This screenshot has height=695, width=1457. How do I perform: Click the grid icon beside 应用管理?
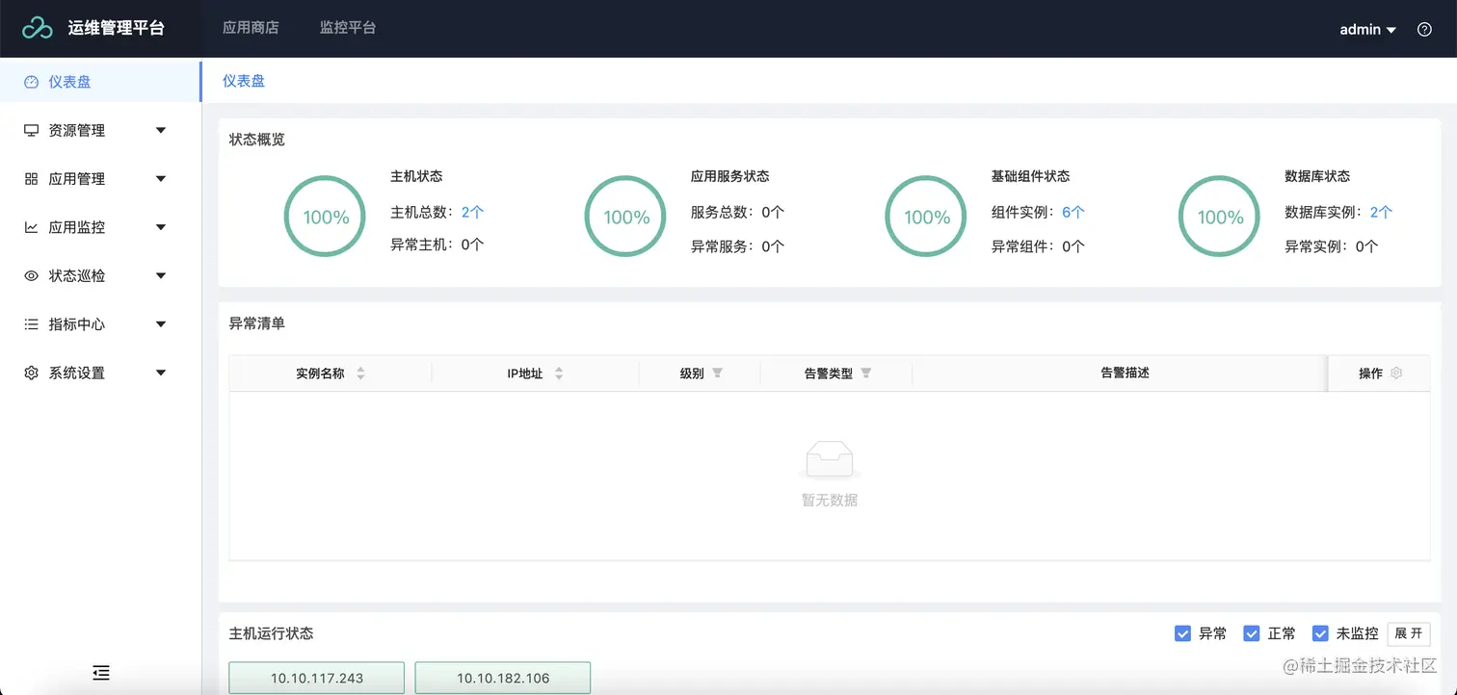31,179
